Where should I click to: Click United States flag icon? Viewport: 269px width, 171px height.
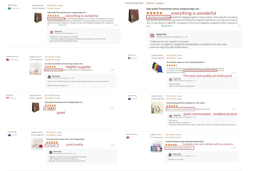[x=8, y=60]
